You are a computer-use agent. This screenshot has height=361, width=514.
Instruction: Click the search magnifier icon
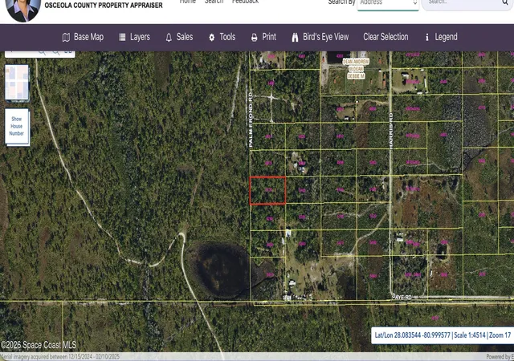pyautogui.click(x=505, y=2)
